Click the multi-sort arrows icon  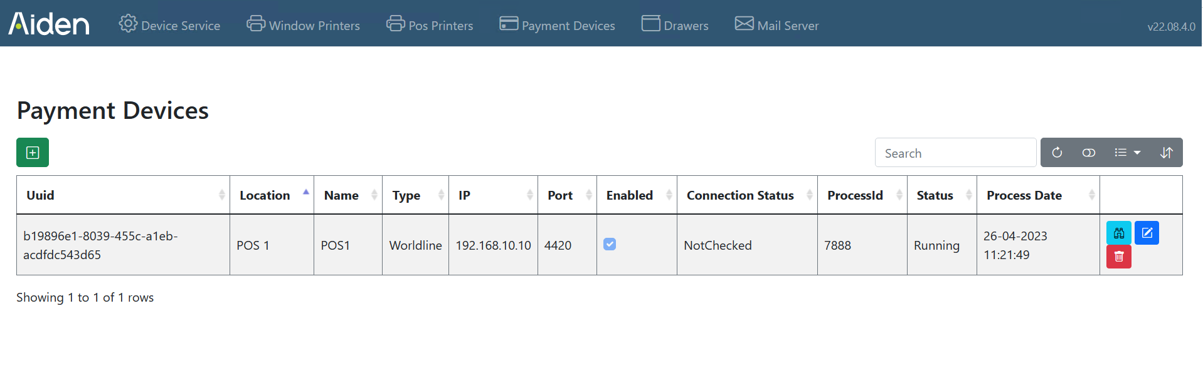[1167, 153]
